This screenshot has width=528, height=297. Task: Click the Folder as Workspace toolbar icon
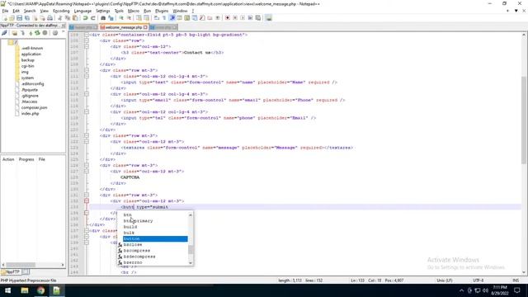210,18
